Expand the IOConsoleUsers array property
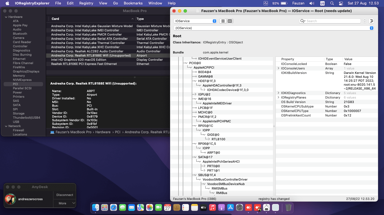 (x=278, y=68)
